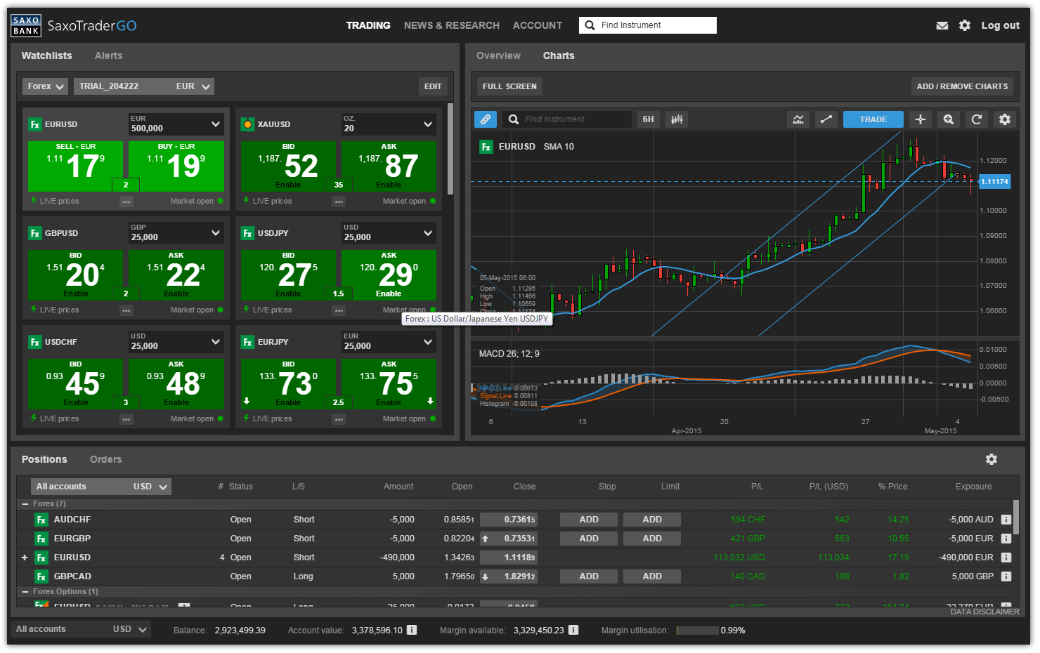Click Log out
Image resolution: width=1040 pixels, height=653 pixels.
(1000, 25)
